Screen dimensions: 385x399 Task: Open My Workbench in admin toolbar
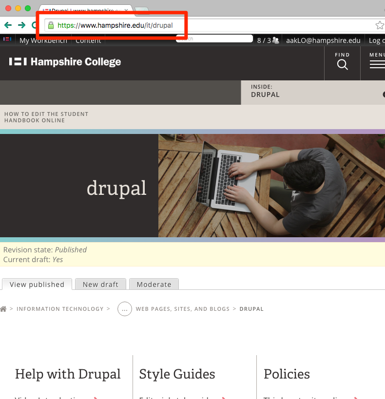43,40
